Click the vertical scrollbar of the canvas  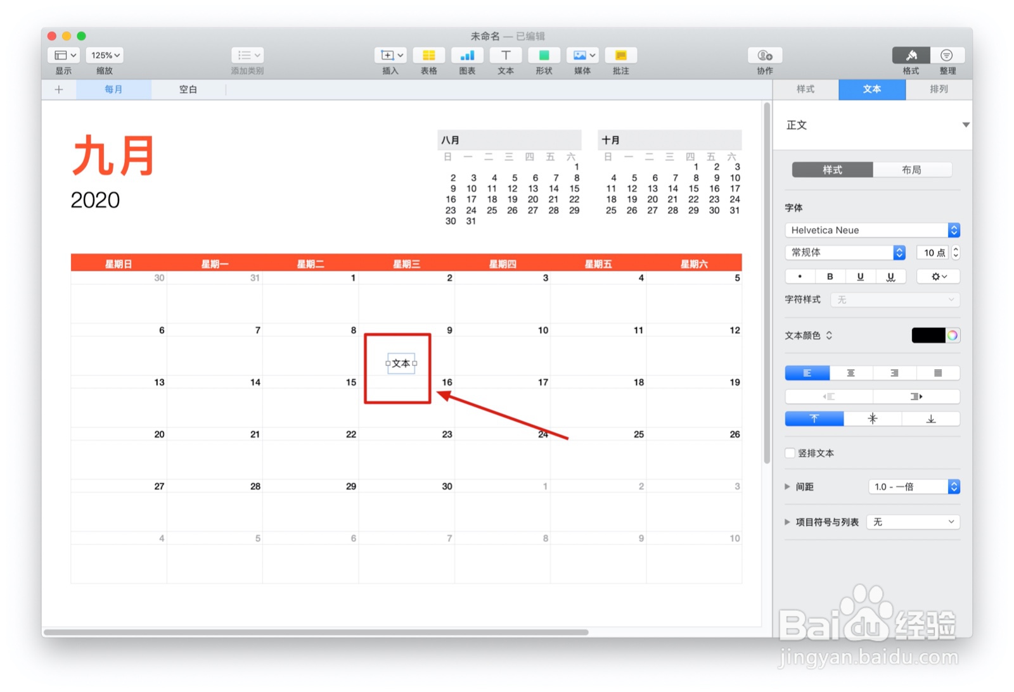tap(767, 283)
